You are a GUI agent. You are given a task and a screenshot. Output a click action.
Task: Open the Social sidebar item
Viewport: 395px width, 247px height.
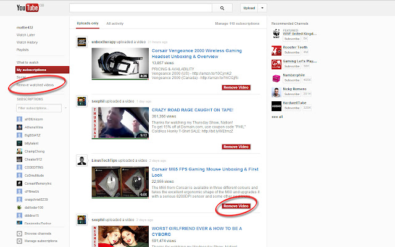click(21, 77)
